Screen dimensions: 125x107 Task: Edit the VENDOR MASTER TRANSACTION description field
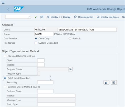pos(87,30)
